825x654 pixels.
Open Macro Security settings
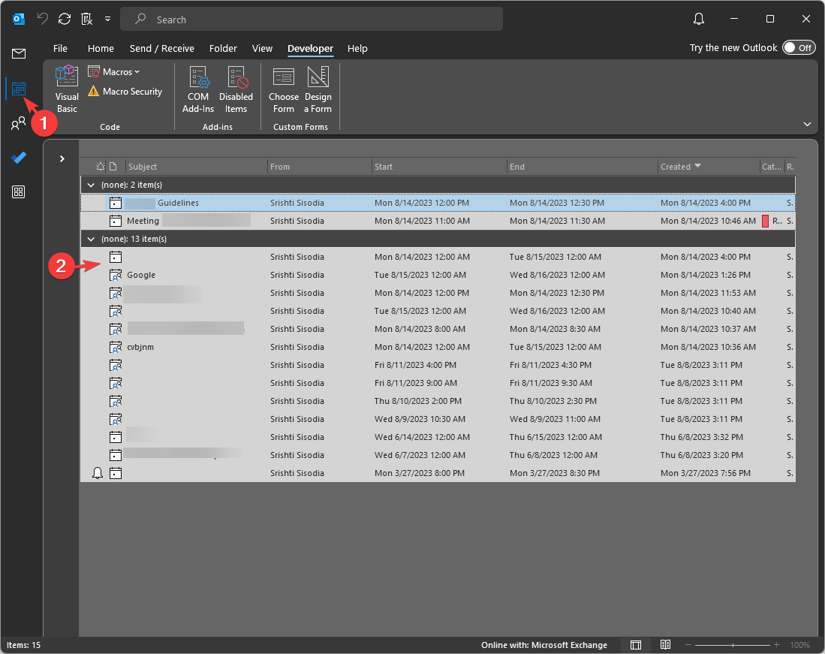click(x=125, y=92)
